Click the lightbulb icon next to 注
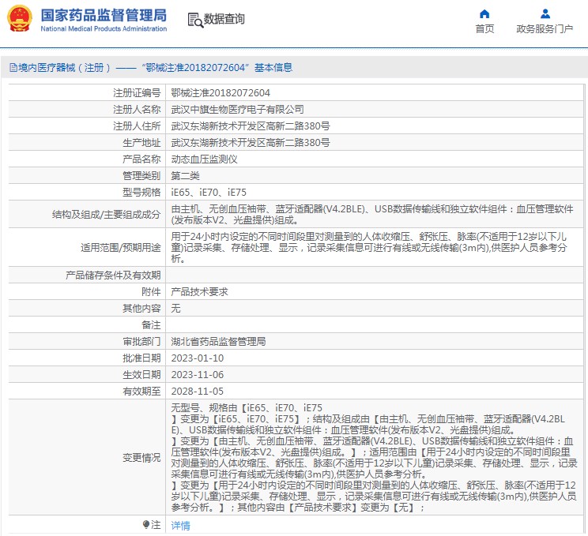The height and width of the screenshot is (536, 588). click(x=145, y=525)
